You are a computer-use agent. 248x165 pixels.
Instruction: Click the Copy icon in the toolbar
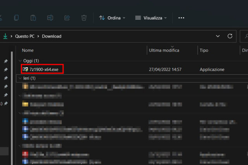[x=16, y=18]
